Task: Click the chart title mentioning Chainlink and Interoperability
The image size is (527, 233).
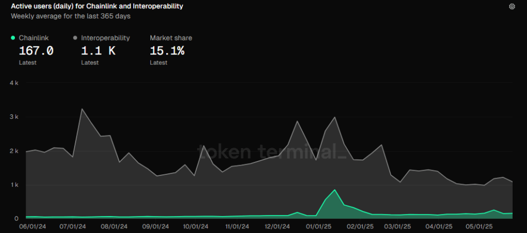Action: [x=97, y=6]
